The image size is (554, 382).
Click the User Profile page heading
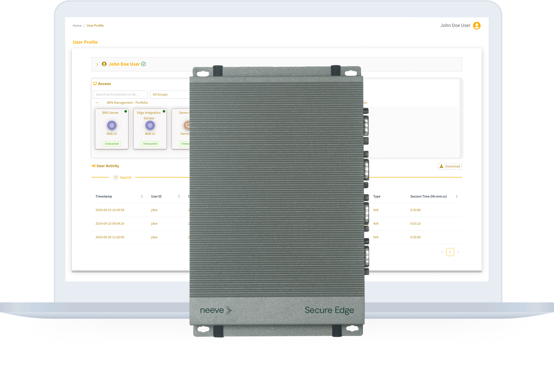(x=85, y=42)
